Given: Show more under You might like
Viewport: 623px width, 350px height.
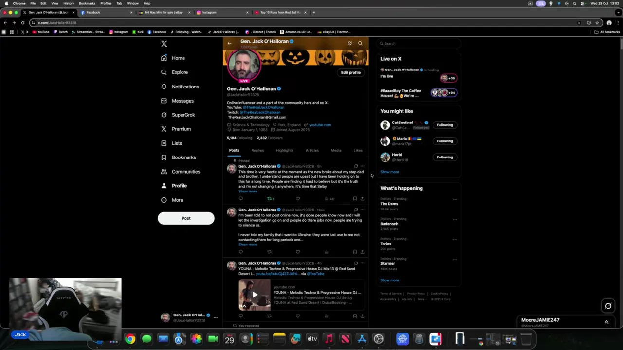Looking at the screenshot, I should [x=389, y=172].
